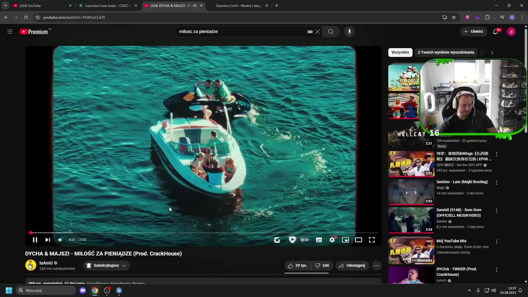This screenshot has width=528, height=297.
Task: Open more actions menu beside Udostępnij
Action: coord(377,266)
